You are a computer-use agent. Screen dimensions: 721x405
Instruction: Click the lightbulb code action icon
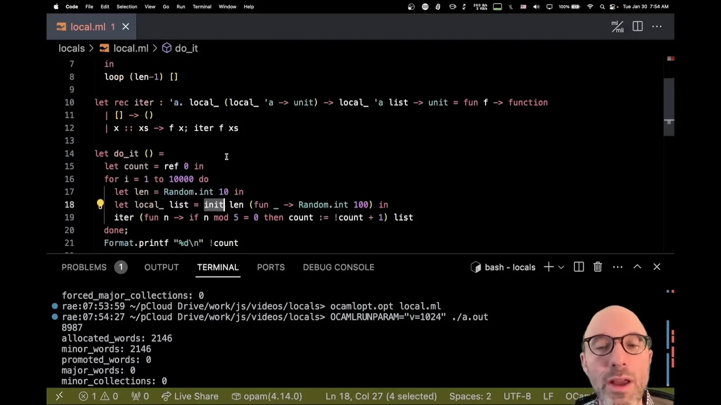click(x=100, y=204)
